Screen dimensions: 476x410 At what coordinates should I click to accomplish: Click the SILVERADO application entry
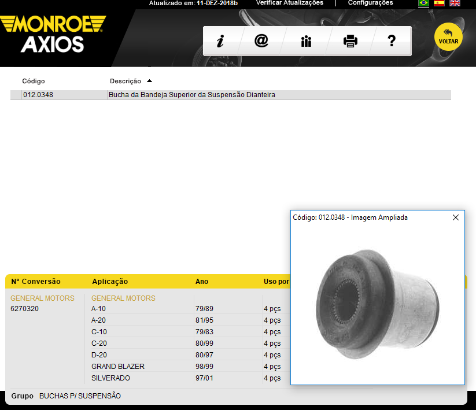tap(111, 378)
